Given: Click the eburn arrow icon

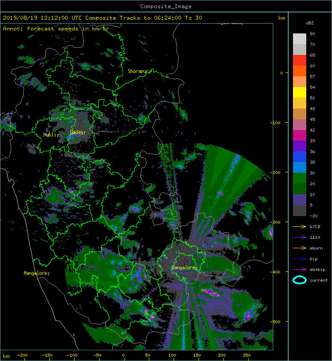Looking at the screenshot, I should (299, 248).
